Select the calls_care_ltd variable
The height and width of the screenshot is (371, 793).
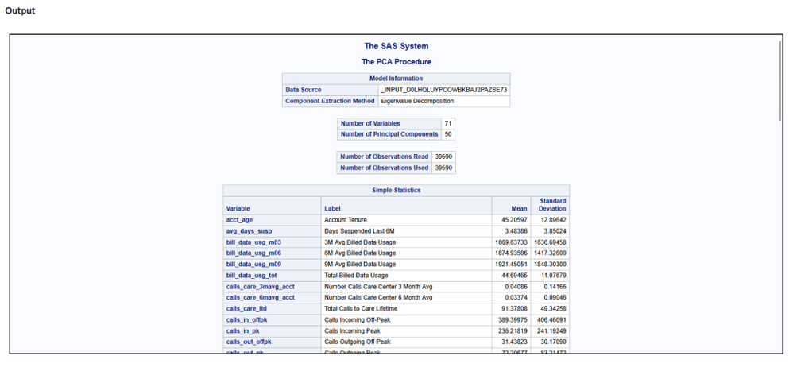tap(246, 309)
